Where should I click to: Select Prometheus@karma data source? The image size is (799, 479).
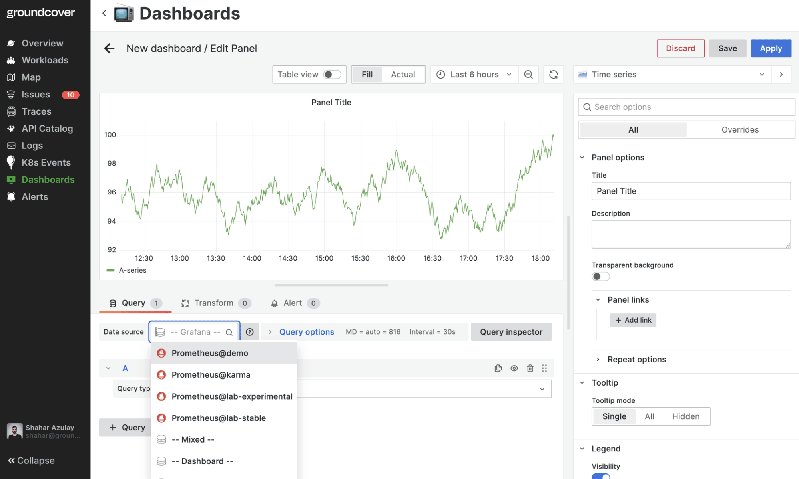pyautogui.click(x=211, y=374)
